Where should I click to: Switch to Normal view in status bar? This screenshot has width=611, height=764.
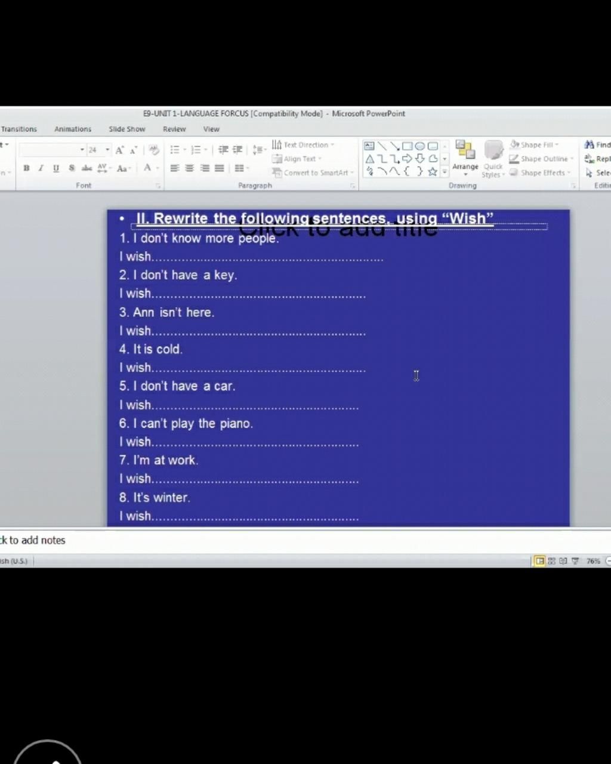(539, 561)
